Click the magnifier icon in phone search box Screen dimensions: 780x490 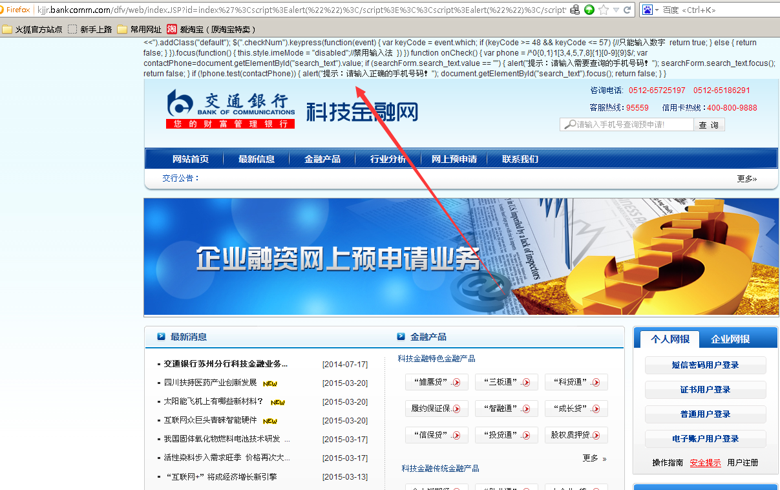tap(569, 124)
